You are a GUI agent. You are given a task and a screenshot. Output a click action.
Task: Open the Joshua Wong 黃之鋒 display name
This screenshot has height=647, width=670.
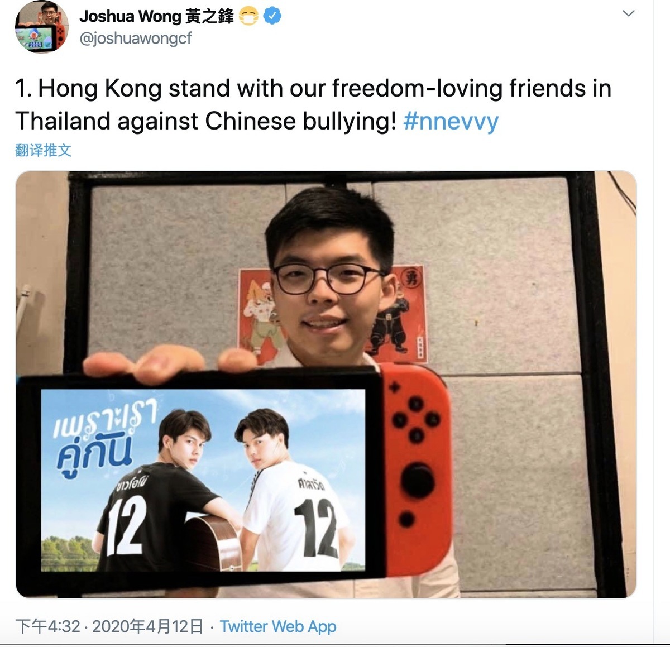[x=156, y=17]
